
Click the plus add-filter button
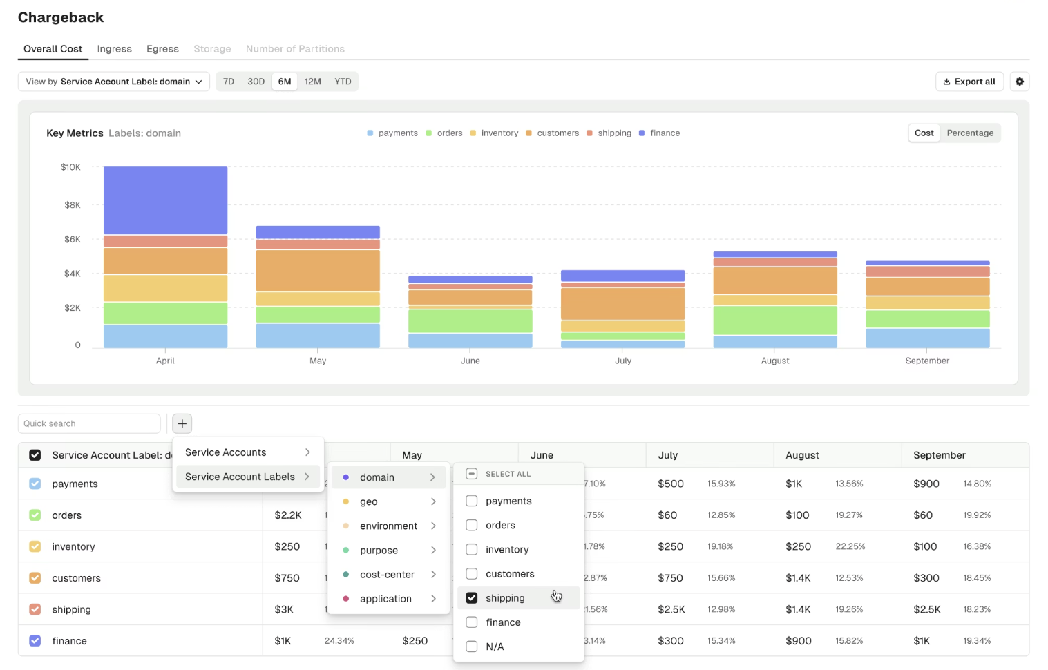[182, 423]
